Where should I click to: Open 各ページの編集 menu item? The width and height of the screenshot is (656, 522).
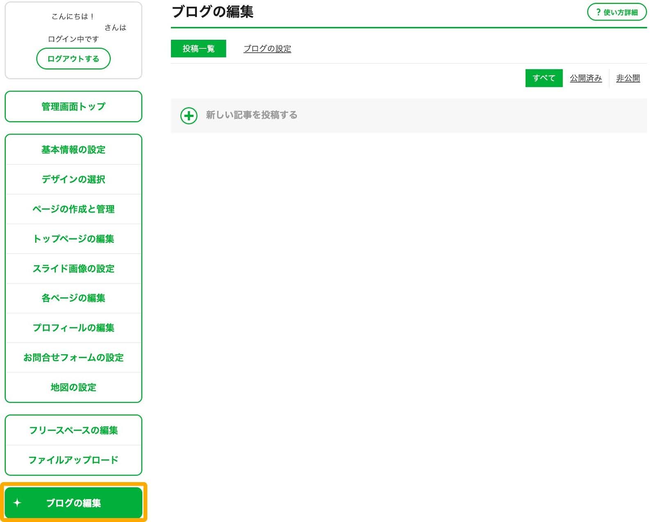click(73, 298)
